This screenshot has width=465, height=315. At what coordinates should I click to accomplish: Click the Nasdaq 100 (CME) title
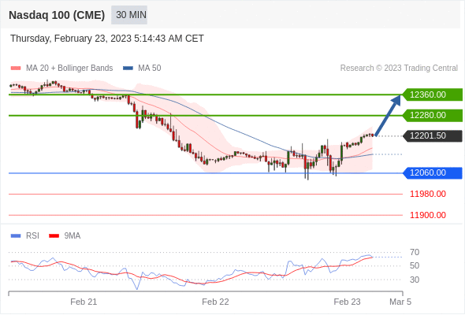tap(57, 15)
